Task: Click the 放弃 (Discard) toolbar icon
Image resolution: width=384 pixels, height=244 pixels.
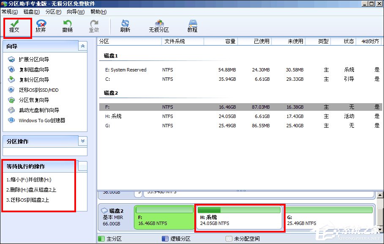Action: [41, 23]
